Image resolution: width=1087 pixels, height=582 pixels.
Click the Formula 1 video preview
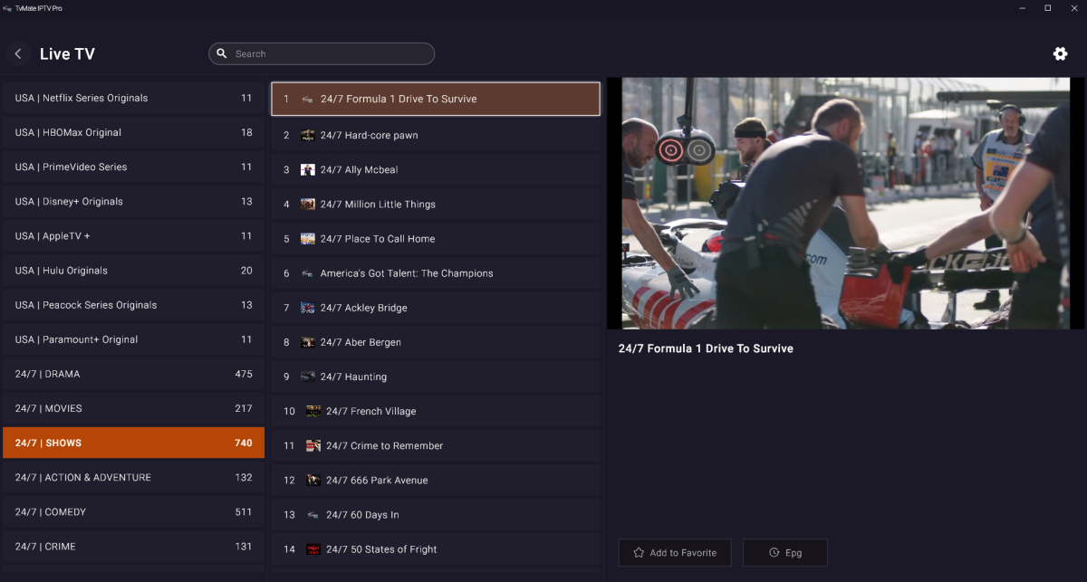pyautogui.click(x=845, y=204)
